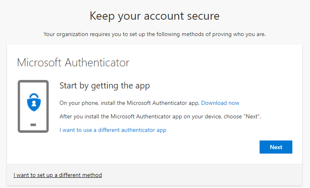Screen dimensions: 310x188
Task: Click the blue shield lock icon
Action: 34,102
